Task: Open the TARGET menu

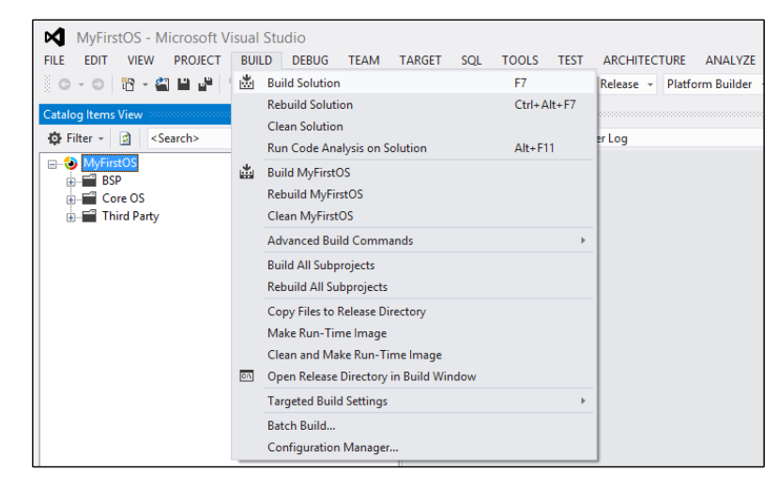Action: [x=420, y=60]
